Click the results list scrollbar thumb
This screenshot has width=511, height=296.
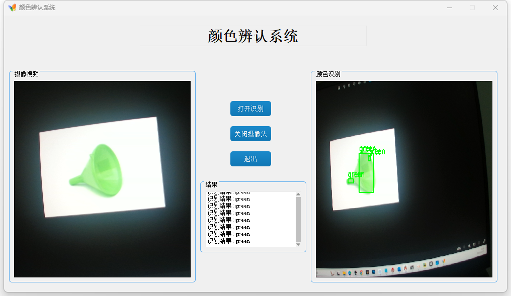click(298, 220)
